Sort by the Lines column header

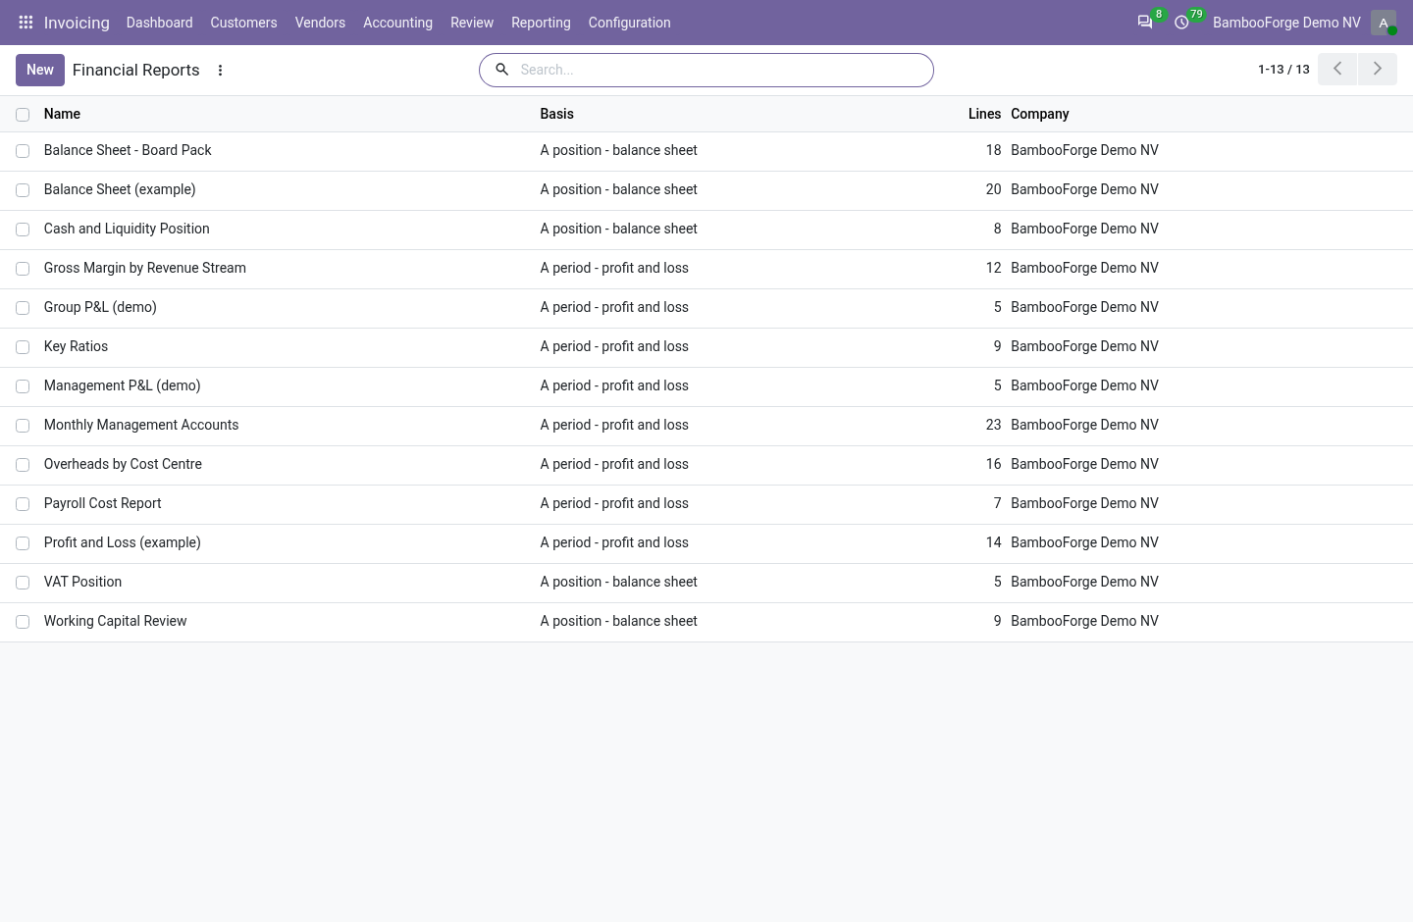(984, 114)
